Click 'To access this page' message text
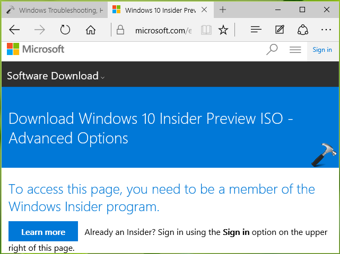This screenshot has width=340, height=254. tap(162, 198)
